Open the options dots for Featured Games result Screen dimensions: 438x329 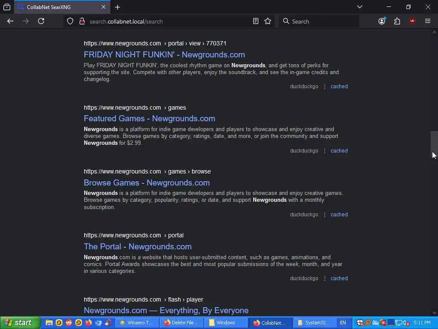[x=325, y=151]
